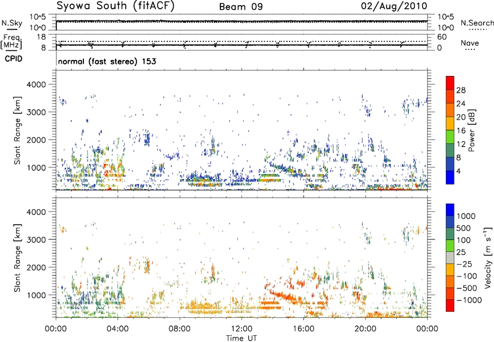Click the 2000 tick on velocity panel

pyautogui.click(x=36, y=267)
